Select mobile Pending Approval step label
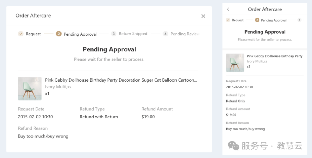Viewport: 312px width, 158px height. click(274, 20)
